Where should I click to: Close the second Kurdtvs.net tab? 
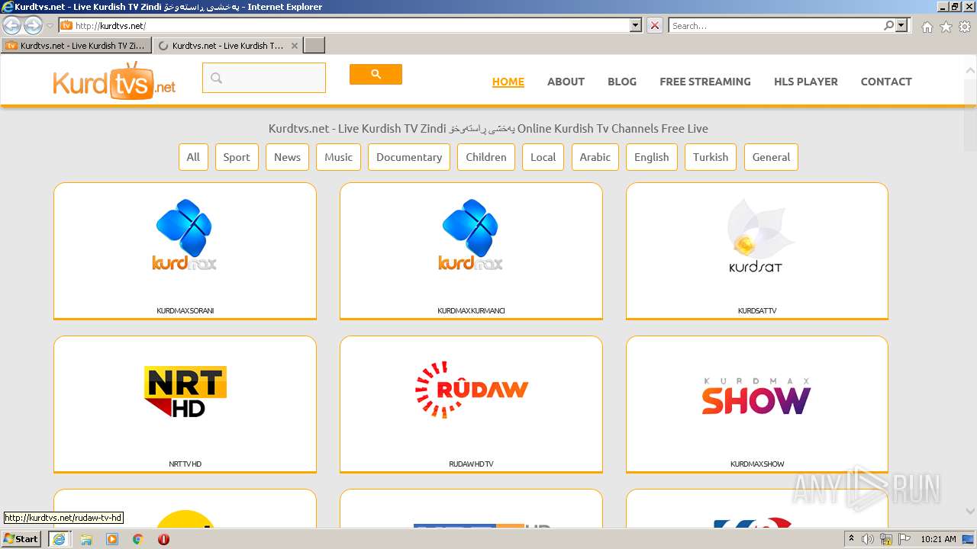tap(295, 45)
